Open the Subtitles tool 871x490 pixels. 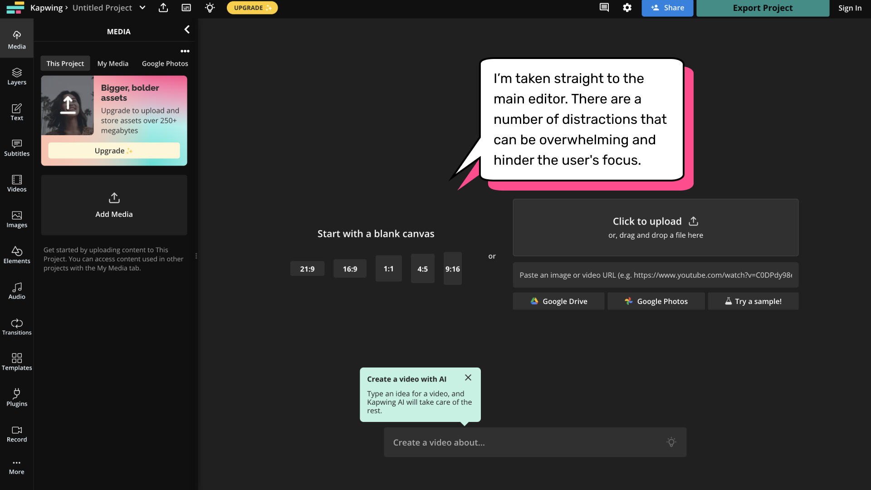click(x=17, y=148)
